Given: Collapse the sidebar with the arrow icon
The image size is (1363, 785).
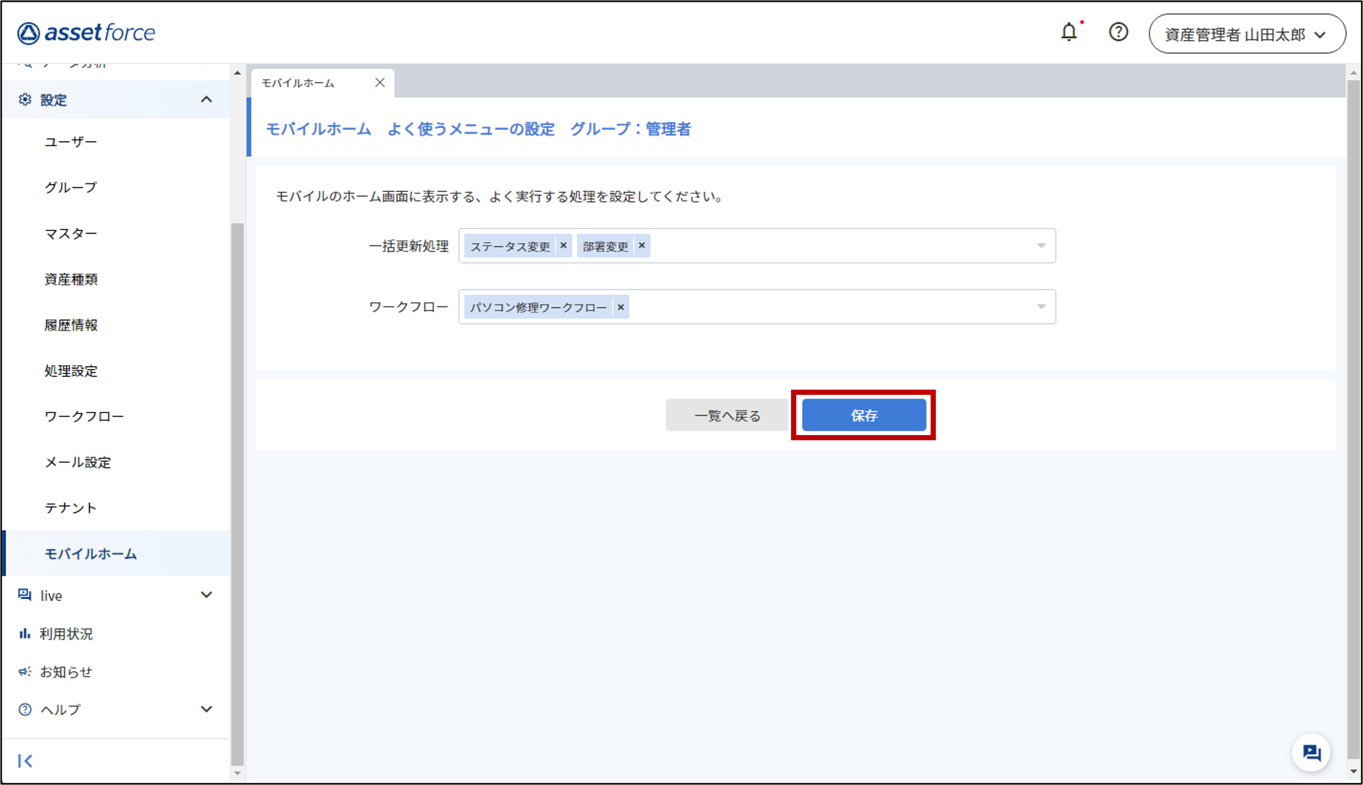Looking at the screenshot, I should tap(26, 761).
